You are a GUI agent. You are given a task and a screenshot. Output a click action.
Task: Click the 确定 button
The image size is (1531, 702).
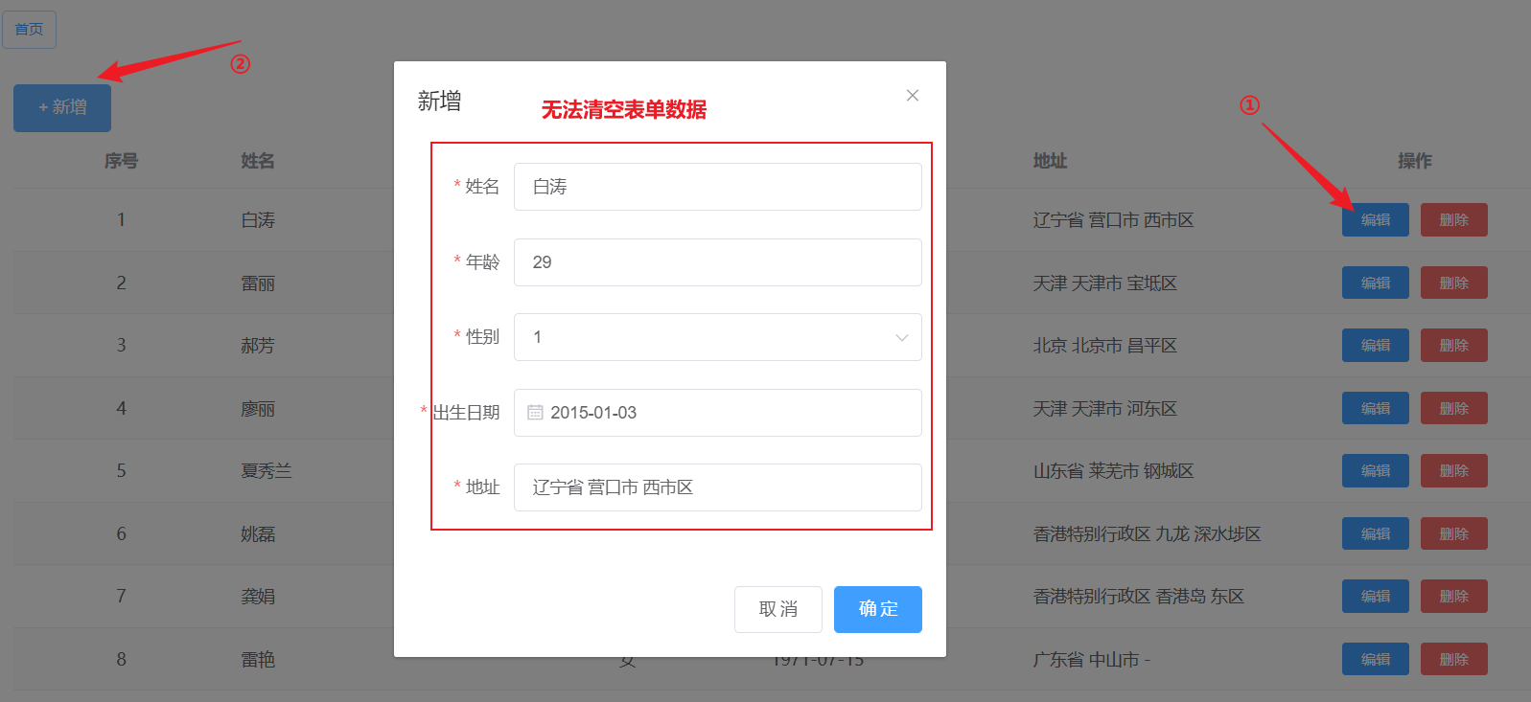[x=878, y=609]
